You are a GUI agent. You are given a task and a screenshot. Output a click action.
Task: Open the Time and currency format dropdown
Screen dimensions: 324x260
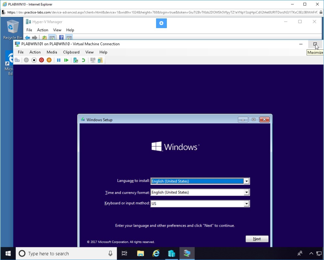click(200, 192)
